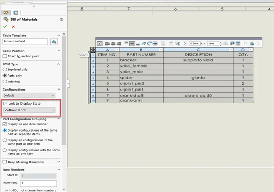Viewport: 274px width, 192px height.
Task: Enable Attach to anchor point
Action: (5, 56)
